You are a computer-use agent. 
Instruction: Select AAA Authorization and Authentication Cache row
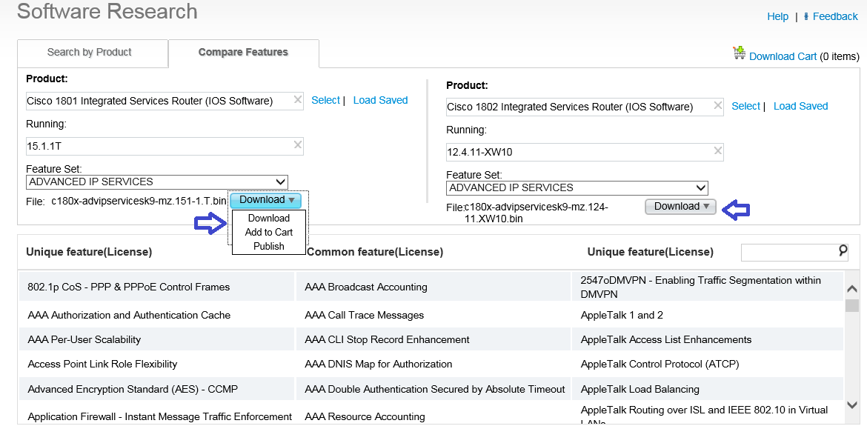pos(156,315)
